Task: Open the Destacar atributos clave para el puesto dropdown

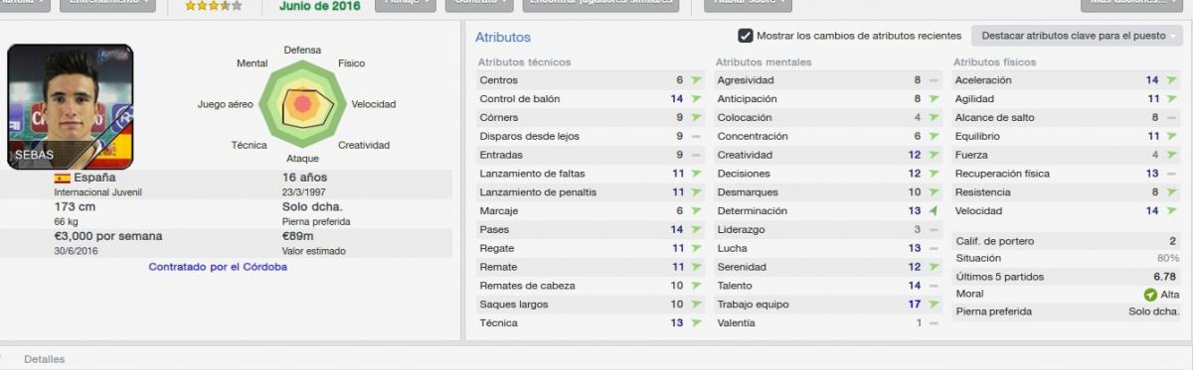Action: [1077, 37]
